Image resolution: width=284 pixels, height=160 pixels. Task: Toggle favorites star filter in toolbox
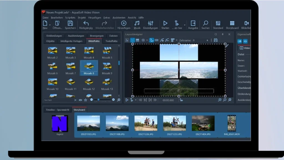[x=85, y=100]
